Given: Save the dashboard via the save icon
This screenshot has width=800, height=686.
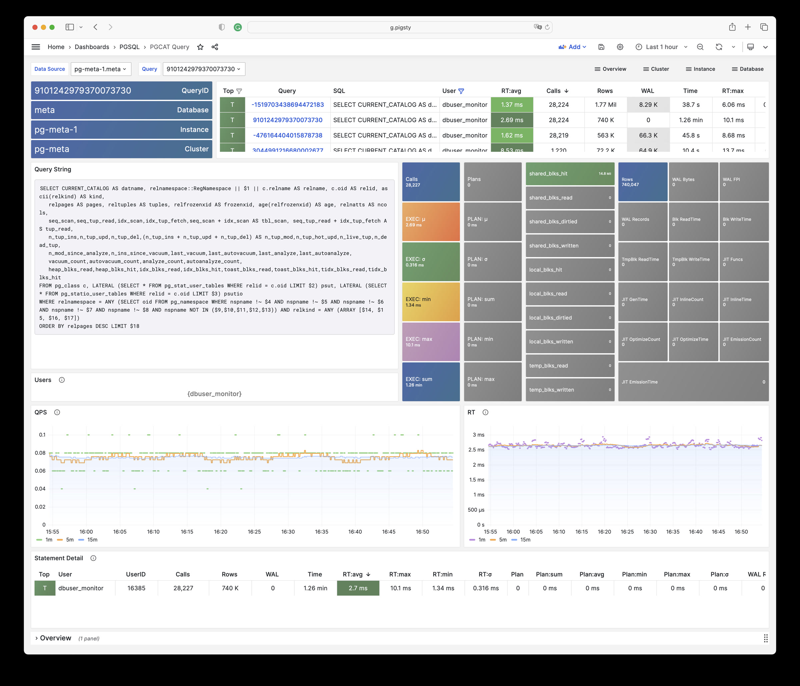Looking at the screenshot, I should (x=601, y=47).
